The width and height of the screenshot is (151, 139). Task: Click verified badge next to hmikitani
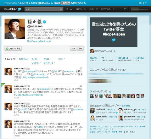pyautogui.click(x=116, y=113)
